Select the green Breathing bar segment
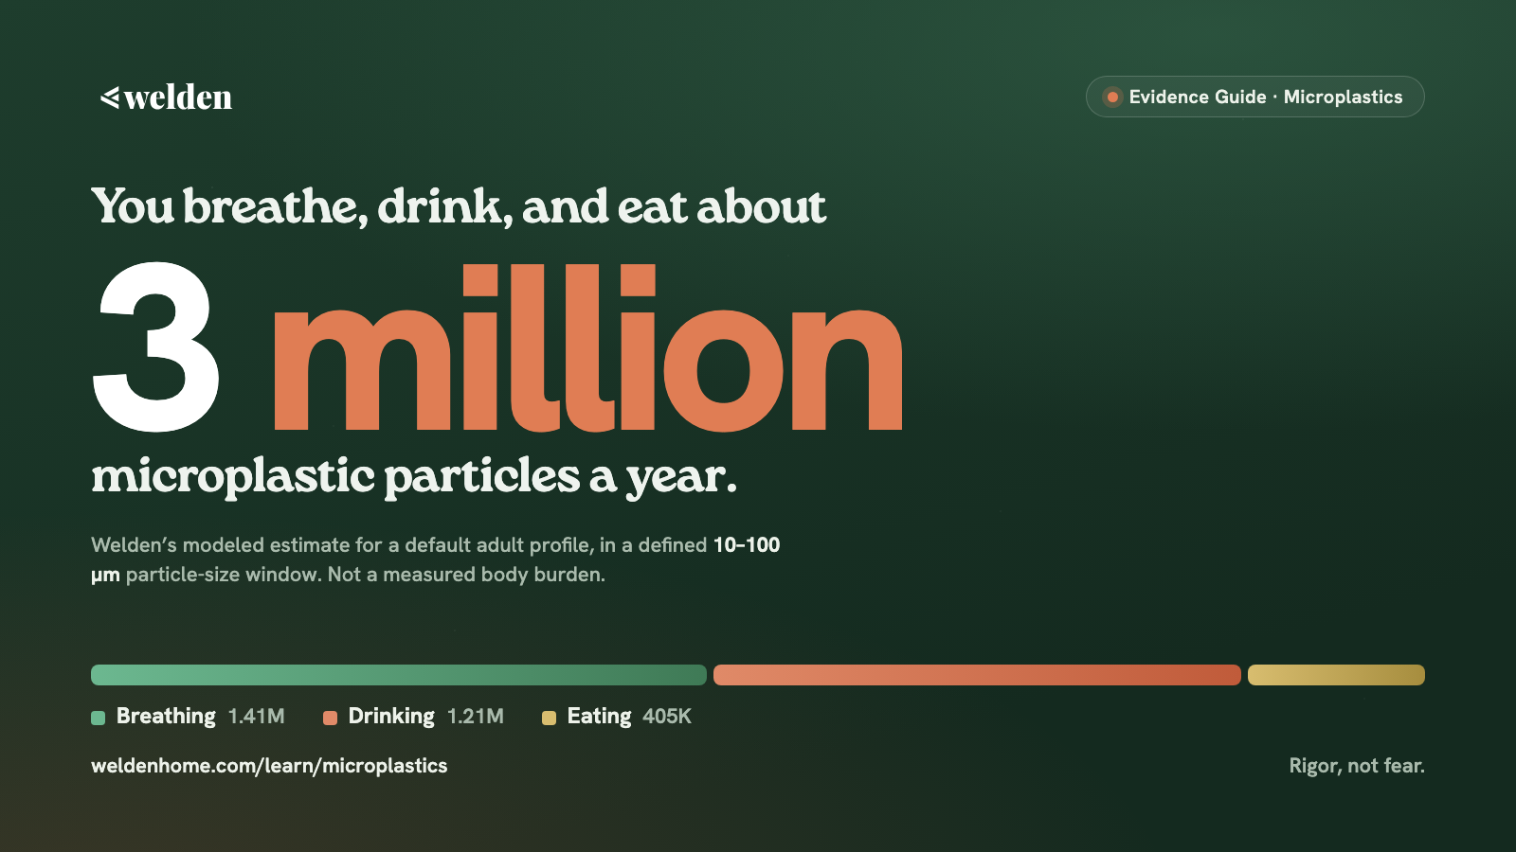The width and height of the screenshot is (1516, 852). [x=399, y=675]
